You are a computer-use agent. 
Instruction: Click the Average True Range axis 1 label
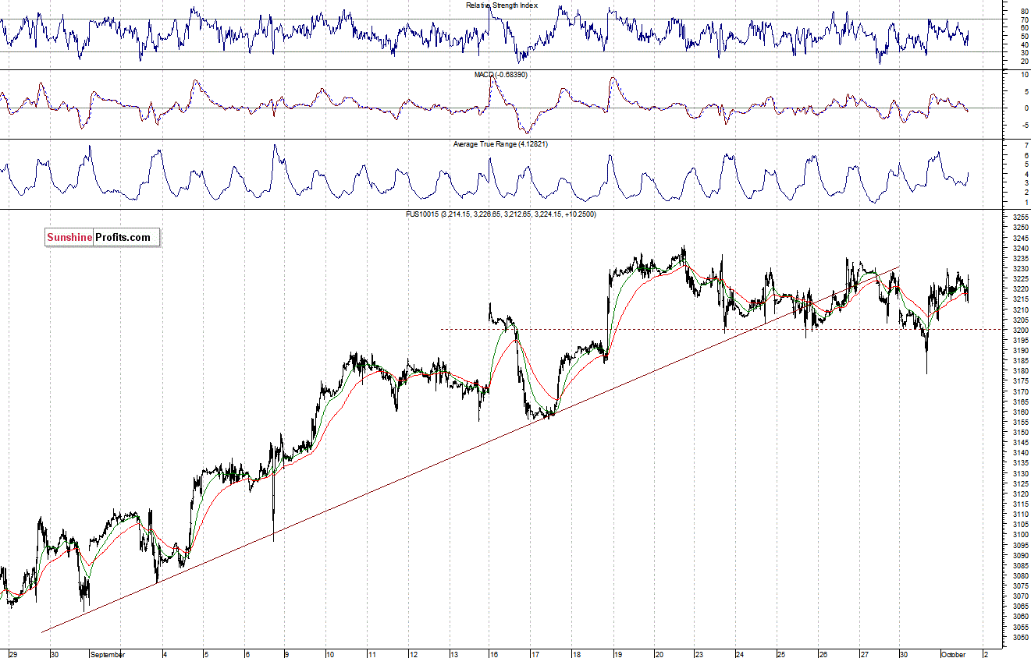click(1025, 203)
